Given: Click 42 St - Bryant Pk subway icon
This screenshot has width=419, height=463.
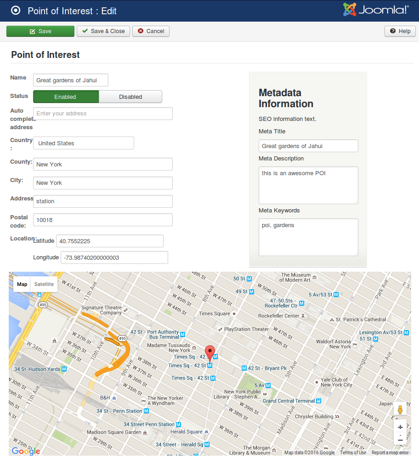Looking at the screenshot, I should click(244, 368).
